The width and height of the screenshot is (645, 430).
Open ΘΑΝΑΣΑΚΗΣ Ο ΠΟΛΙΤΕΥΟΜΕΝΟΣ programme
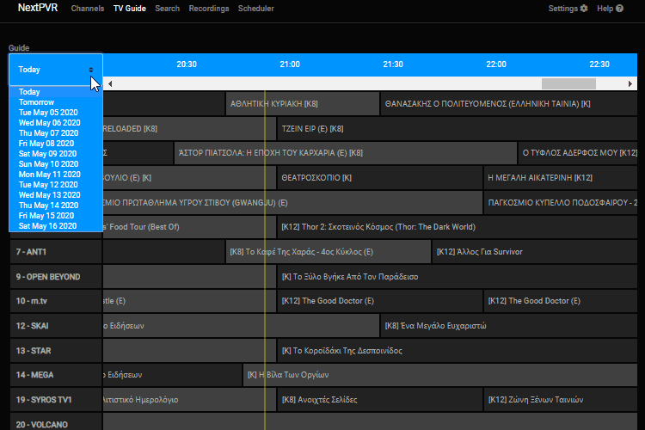point(509,104)
